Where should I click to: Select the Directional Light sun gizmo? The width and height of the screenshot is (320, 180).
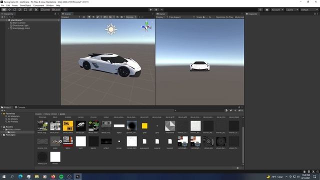(111, 29)
